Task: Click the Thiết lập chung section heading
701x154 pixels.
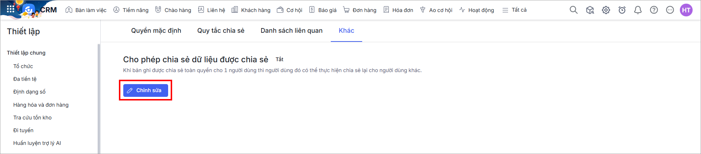Action: [26, 53]
